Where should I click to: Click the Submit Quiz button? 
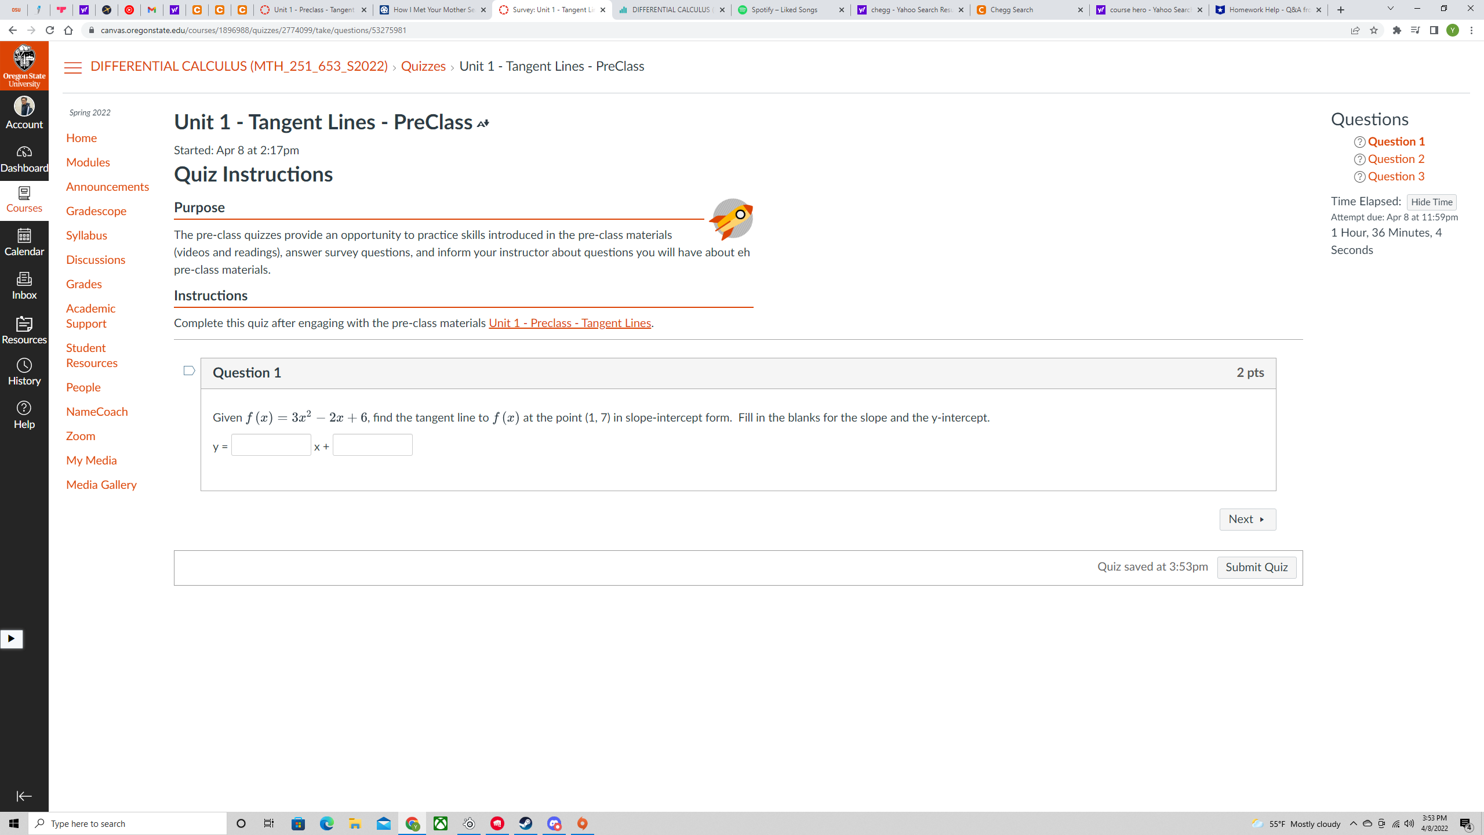(x=1256, y=567)
